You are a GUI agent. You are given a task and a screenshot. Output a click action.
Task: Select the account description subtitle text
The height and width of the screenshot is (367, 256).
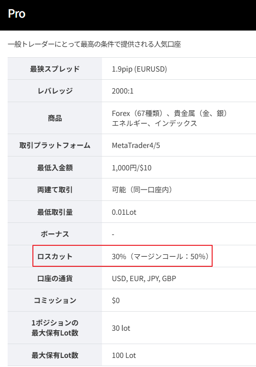[94, 44]
